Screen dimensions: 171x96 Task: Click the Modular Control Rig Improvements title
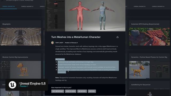coord(15,57)
